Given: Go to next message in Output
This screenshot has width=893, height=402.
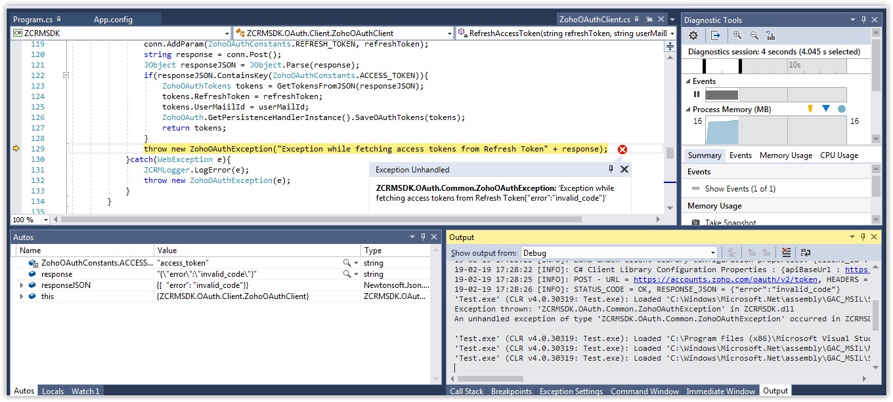Looking at the screenshot, I should (x=766, y=252).
